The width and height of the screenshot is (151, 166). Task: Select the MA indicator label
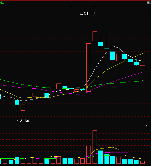[x=149, y=3]
